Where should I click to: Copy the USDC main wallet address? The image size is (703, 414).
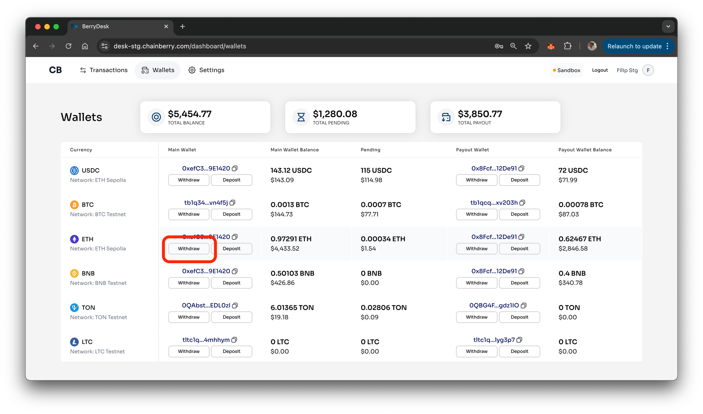coord(235,169)
